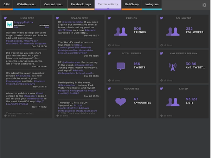Click the broadcast tower icon in Avg Tweets
Screen dimensions: 211x158
(x=173, y=67)
